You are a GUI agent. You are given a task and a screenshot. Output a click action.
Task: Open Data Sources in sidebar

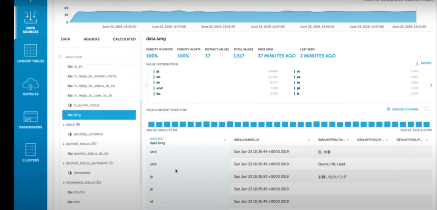[x=31, y=22]
